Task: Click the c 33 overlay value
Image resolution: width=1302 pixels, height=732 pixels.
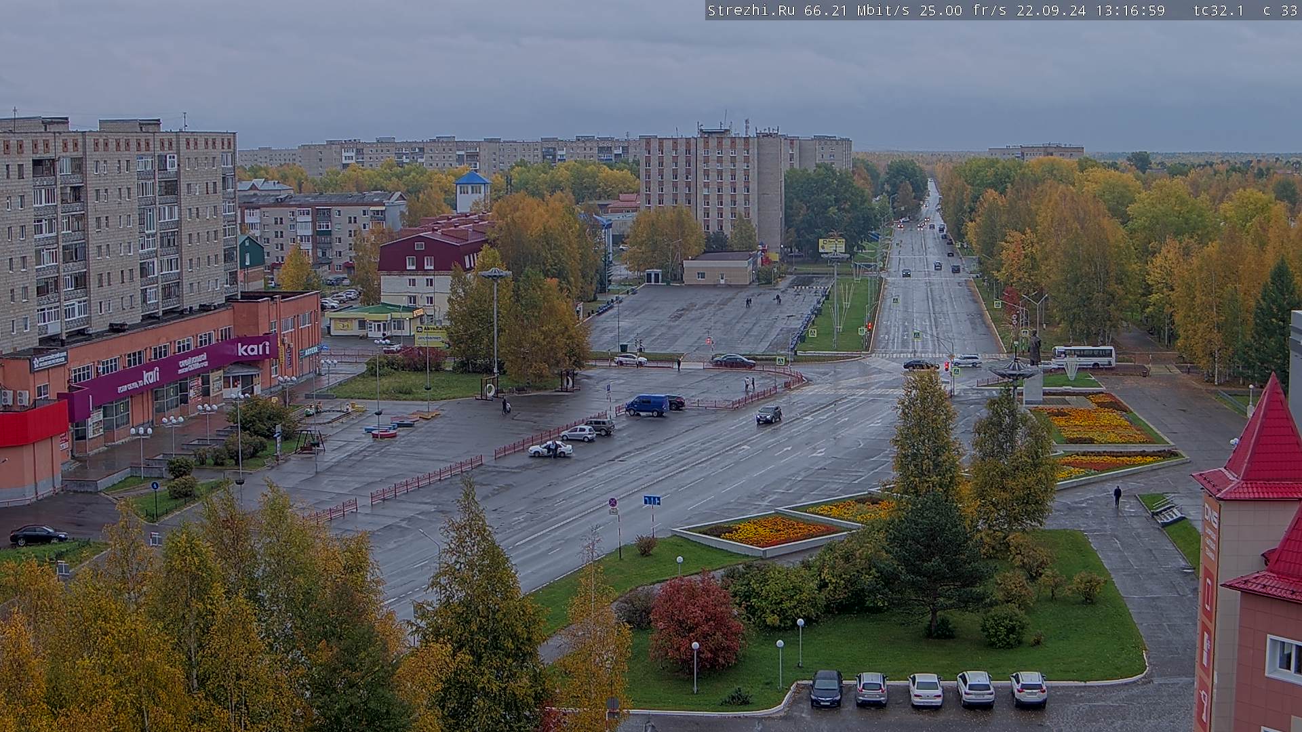Action: tap(1280, 10)
